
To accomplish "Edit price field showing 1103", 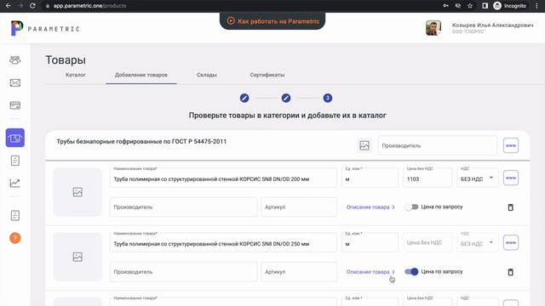I will click(427, 178).
